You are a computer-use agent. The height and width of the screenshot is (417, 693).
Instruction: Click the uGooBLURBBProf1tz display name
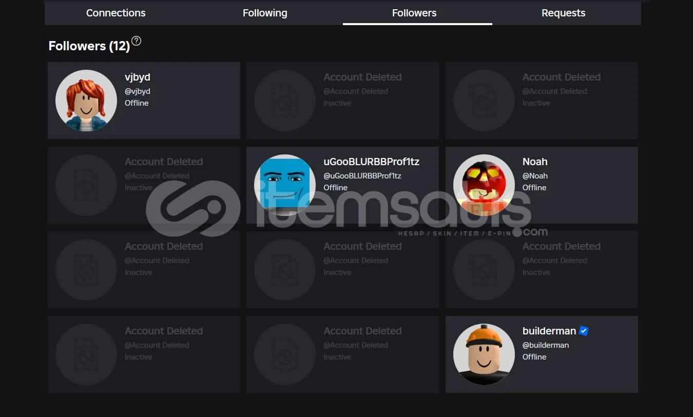[371, 162]
